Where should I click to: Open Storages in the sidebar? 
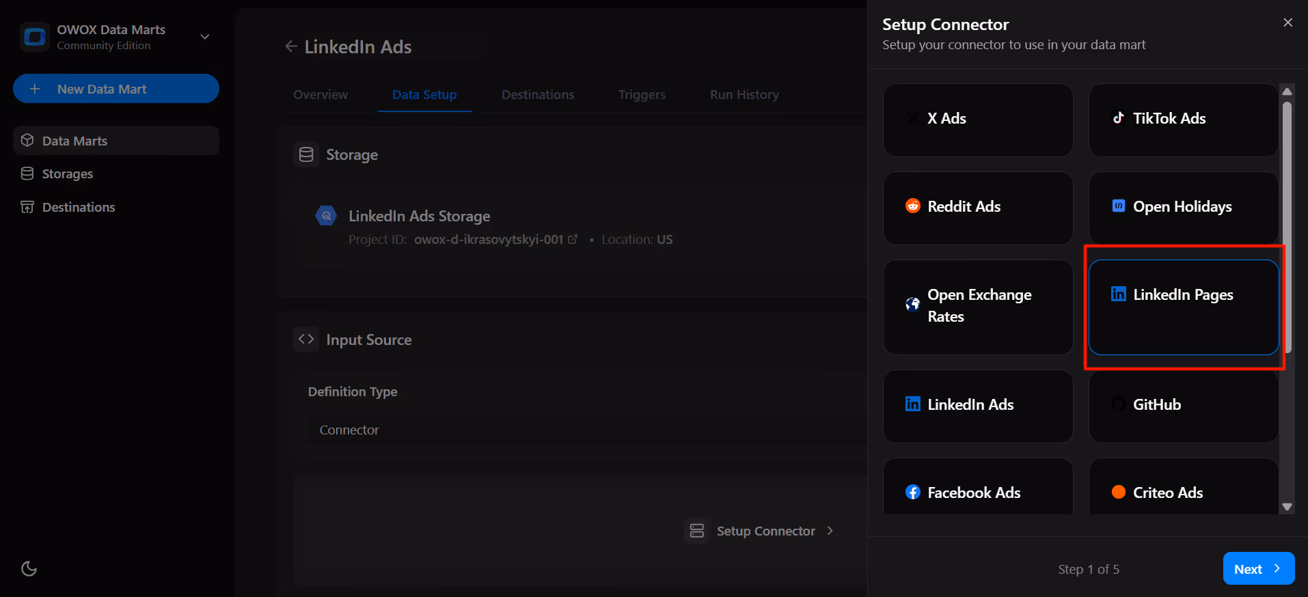coord(116,173)
